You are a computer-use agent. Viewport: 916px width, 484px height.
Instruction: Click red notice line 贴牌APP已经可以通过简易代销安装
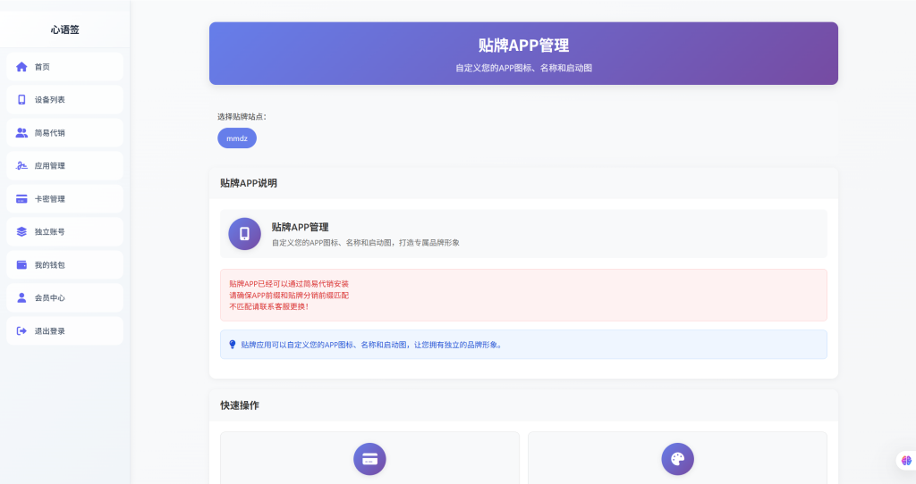click(289, 284)
